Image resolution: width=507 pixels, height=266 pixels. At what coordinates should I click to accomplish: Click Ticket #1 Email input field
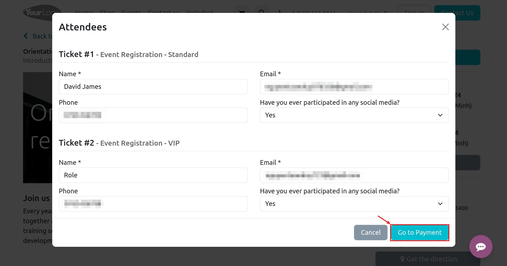354,87
